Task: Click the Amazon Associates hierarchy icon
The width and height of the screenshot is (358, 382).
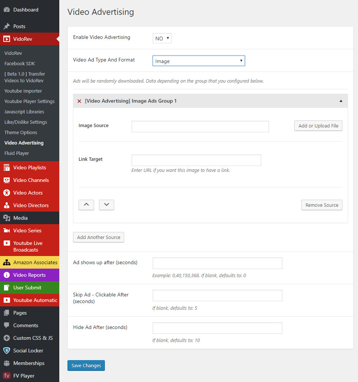Action: [x=7, y=263]
